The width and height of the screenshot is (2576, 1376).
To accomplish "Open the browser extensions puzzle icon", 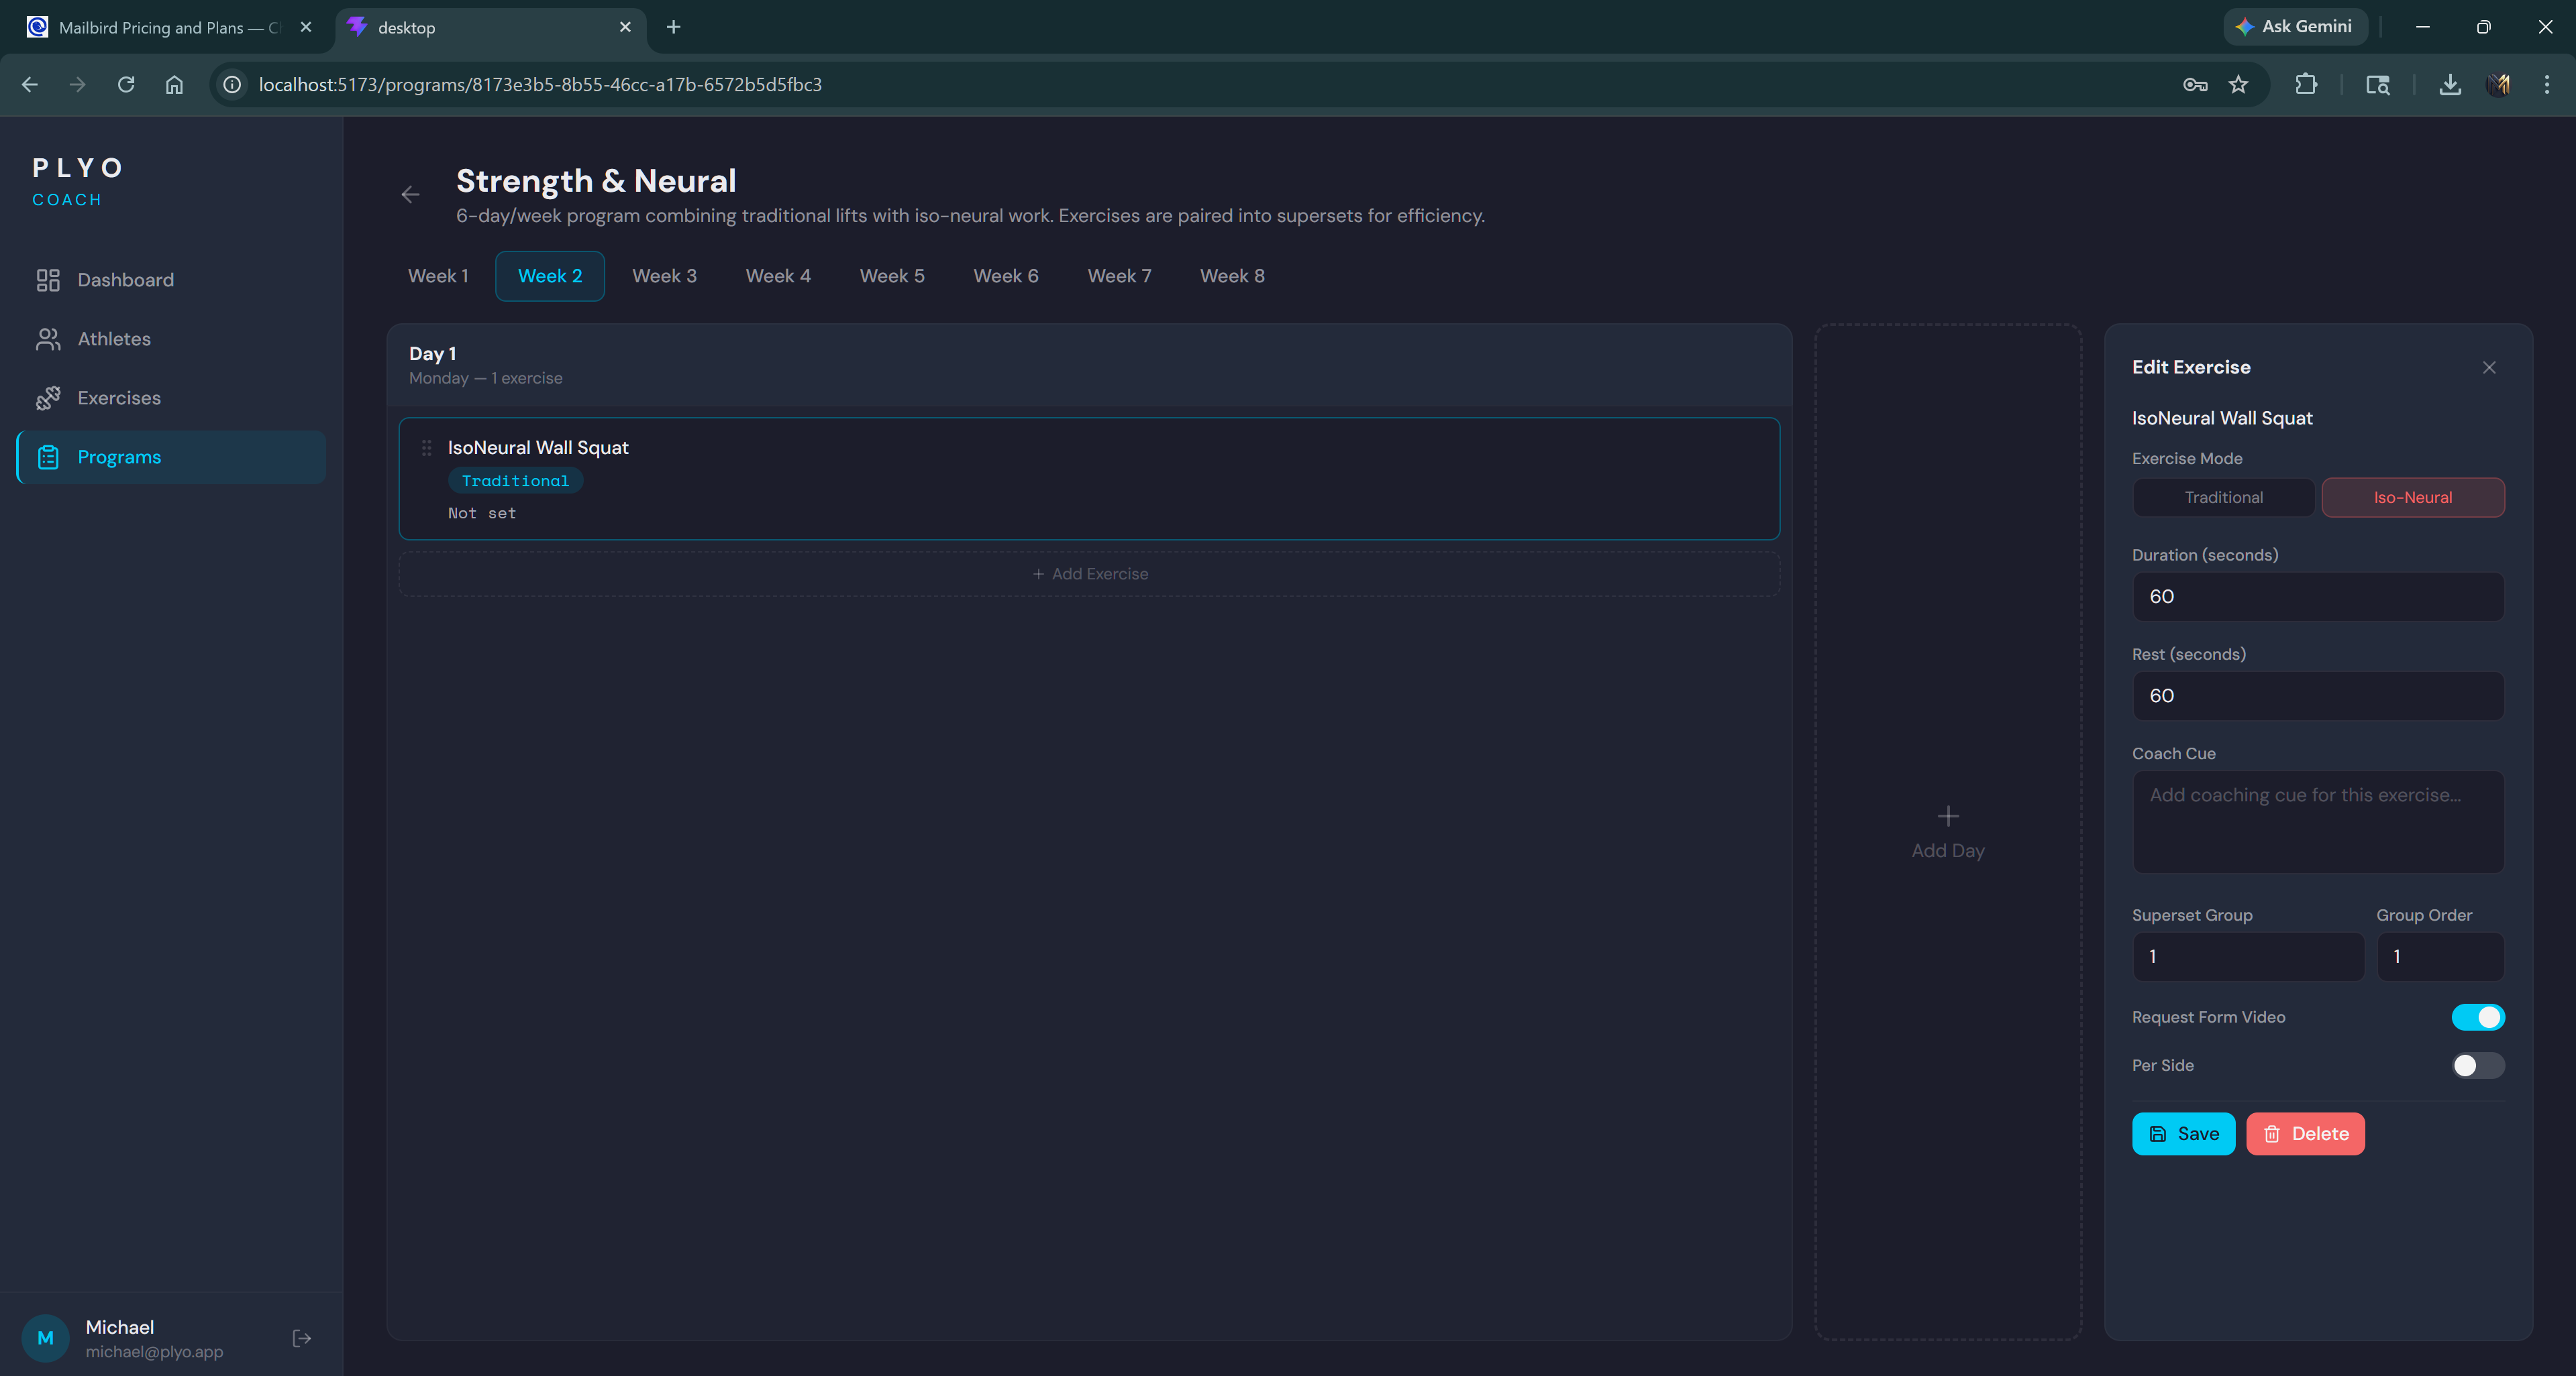I will [x=2306, y=84].
